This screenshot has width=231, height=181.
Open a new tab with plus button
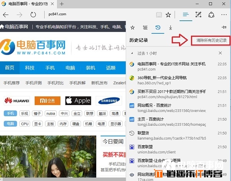click(x=62, y=4)
